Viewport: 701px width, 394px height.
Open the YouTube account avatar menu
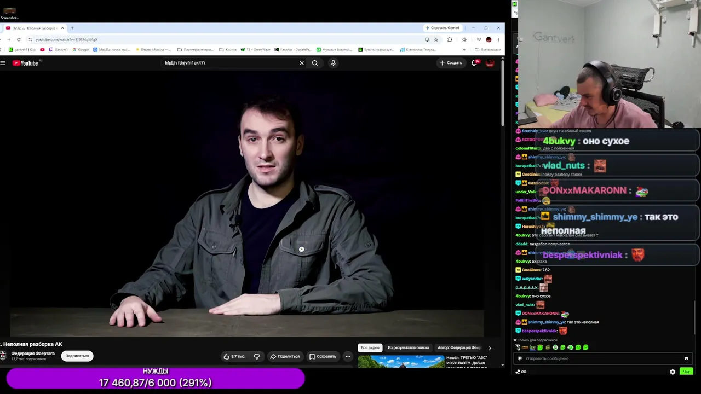coord(490,63)
